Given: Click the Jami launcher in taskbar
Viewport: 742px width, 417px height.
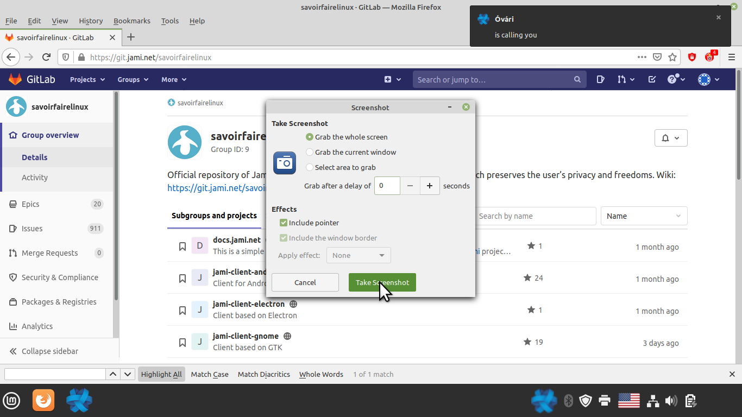Looking at the screenshot, I should click(79, 401).
